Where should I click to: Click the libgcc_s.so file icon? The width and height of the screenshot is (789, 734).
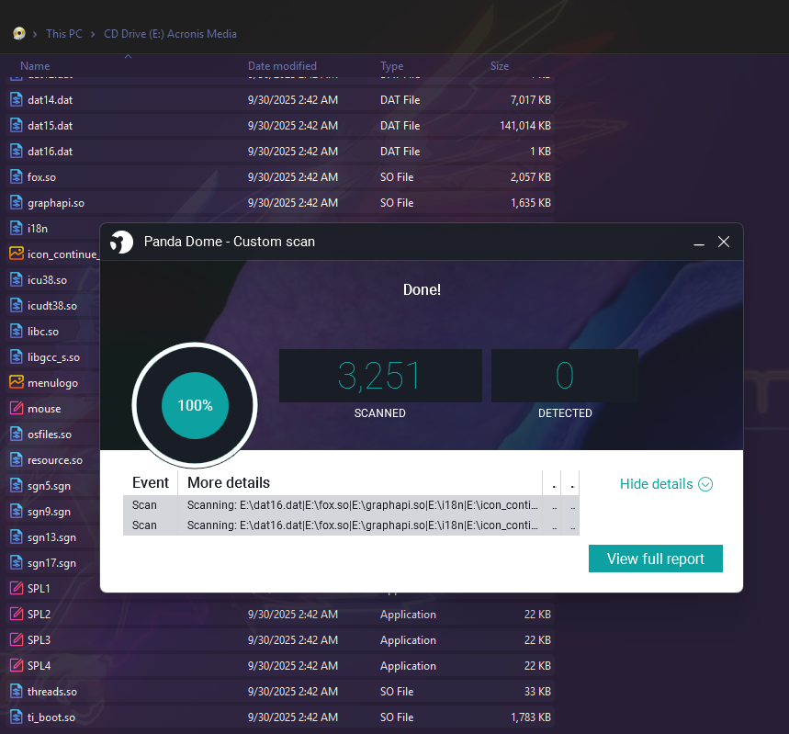click(17, 357)
